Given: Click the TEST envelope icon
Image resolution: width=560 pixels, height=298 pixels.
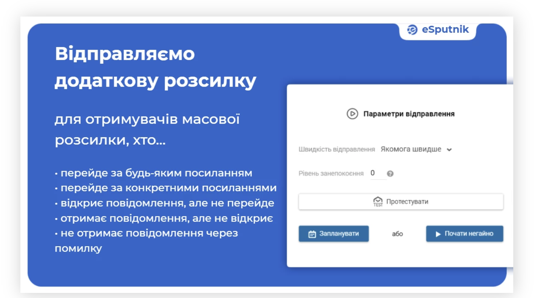Looking at the screenshot, I should (378, 202).
